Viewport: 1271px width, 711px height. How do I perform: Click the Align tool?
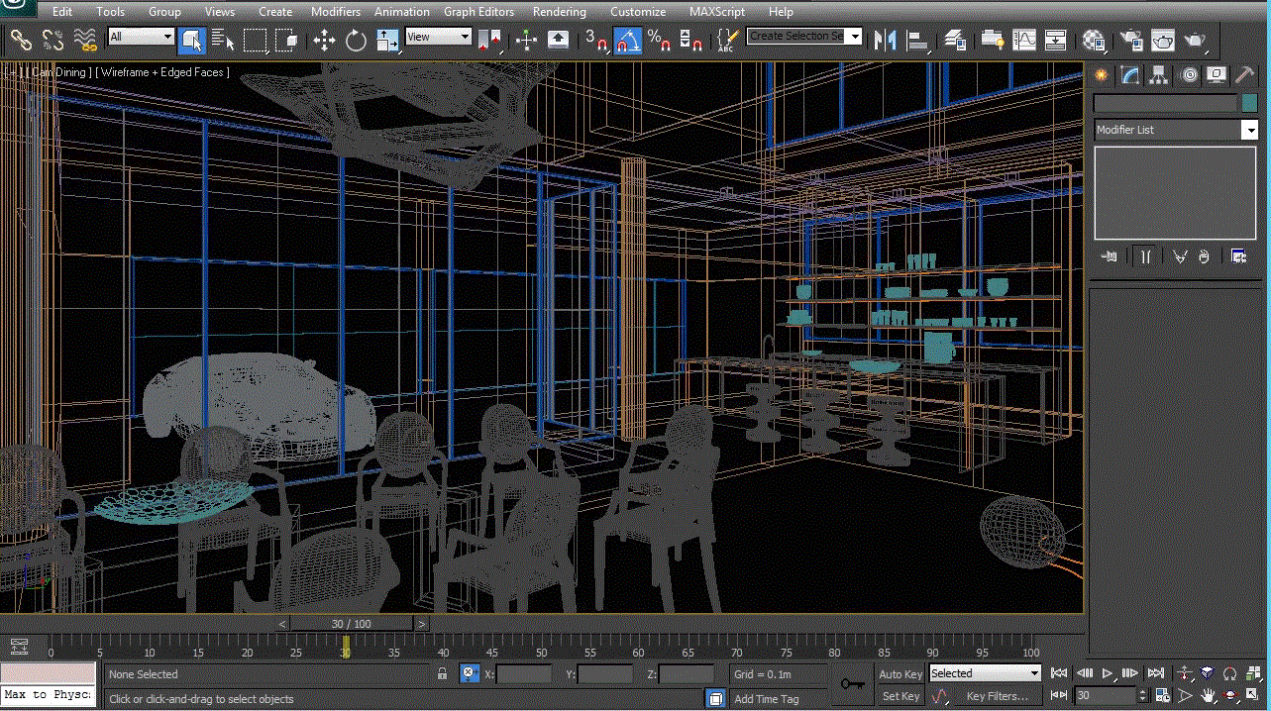click(918, 40)
